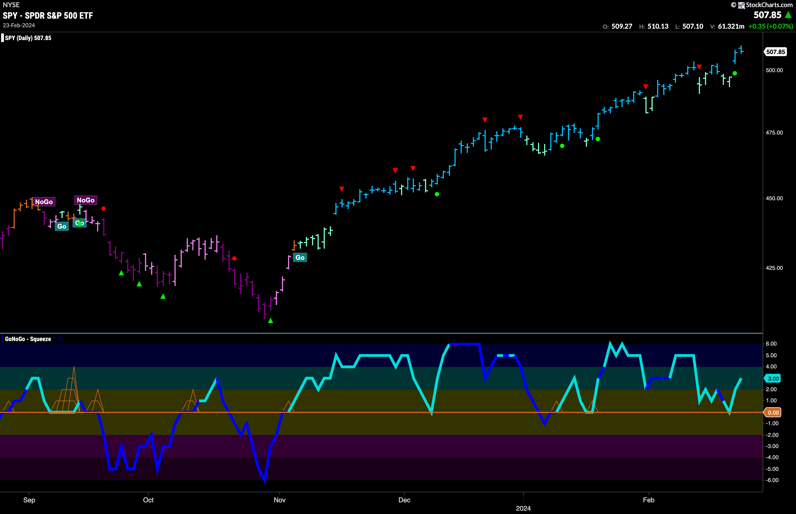Viewport: 796px width, 514px height.
Task: Click the Go flag below the first NoGo label
Action: [x=62, y=226]
